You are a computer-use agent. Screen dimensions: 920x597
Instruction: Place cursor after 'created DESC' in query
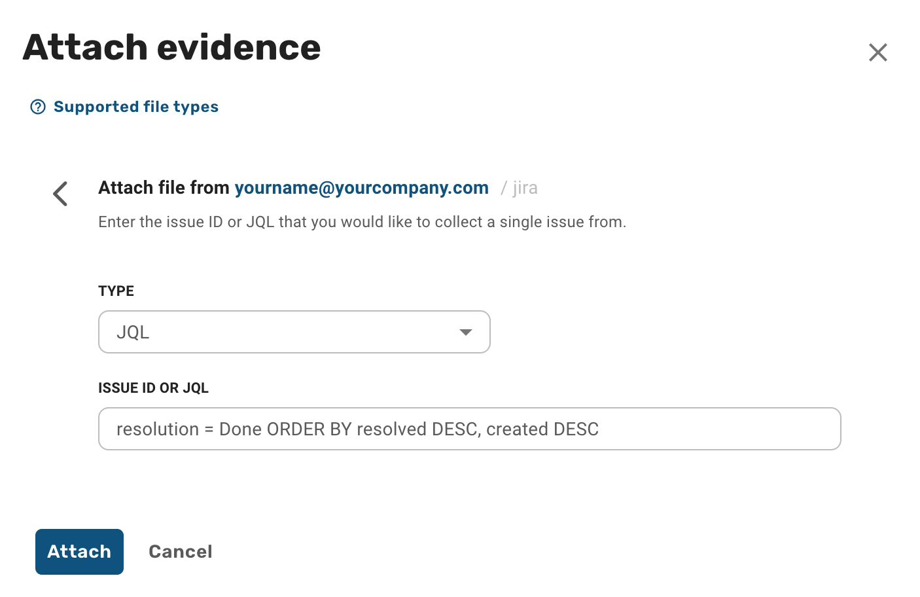coord(601,429)
